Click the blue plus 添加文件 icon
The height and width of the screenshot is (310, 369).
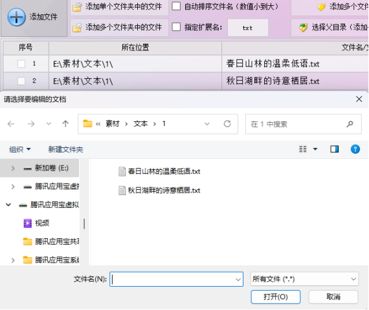click(x=16, y=17)
